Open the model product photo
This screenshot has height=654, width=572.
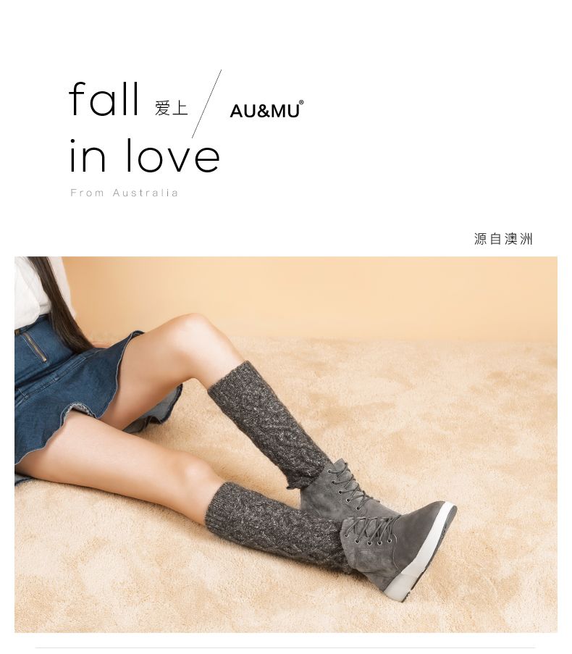point(286,444)
